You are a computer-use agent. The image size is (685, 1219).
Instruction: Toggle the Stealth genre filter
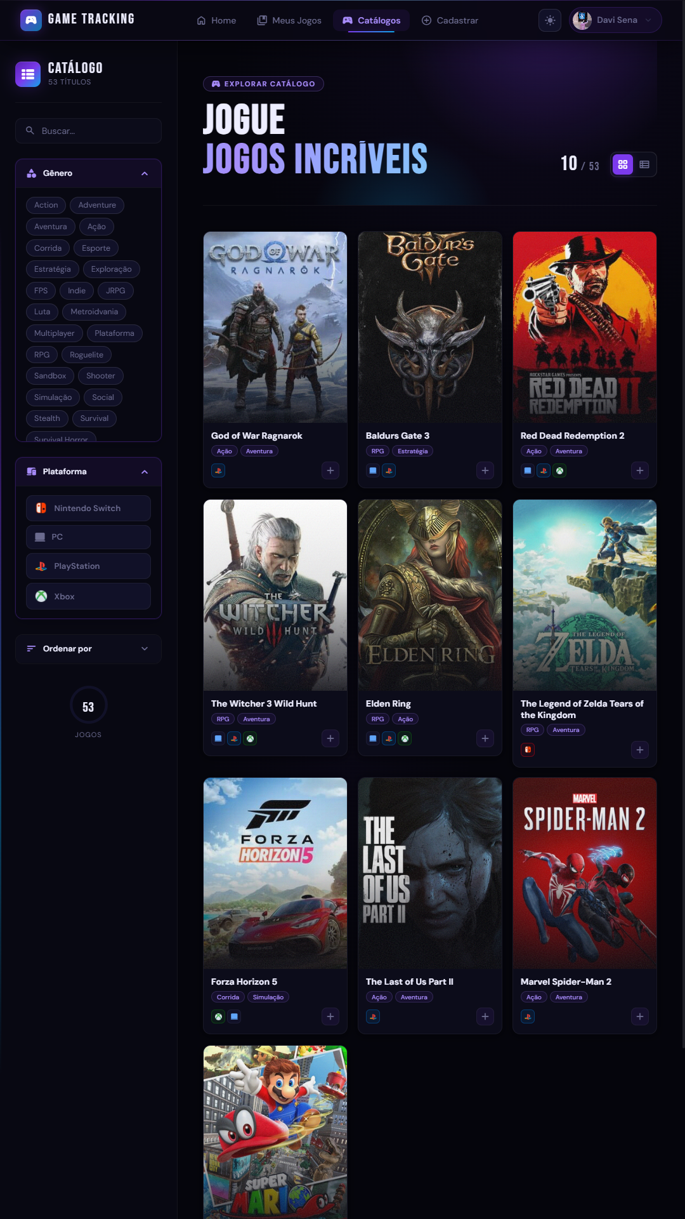pos(47,418)
